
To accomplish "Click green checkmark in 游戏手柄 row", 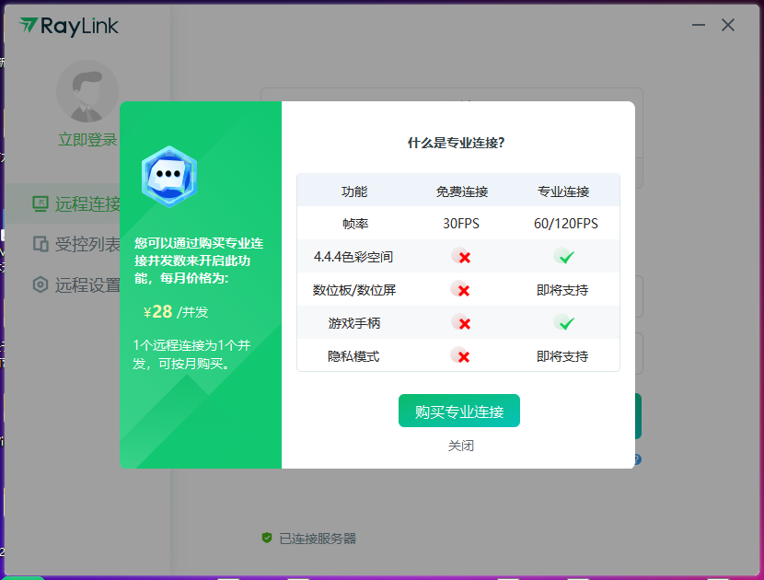I will tap(565, 323).
